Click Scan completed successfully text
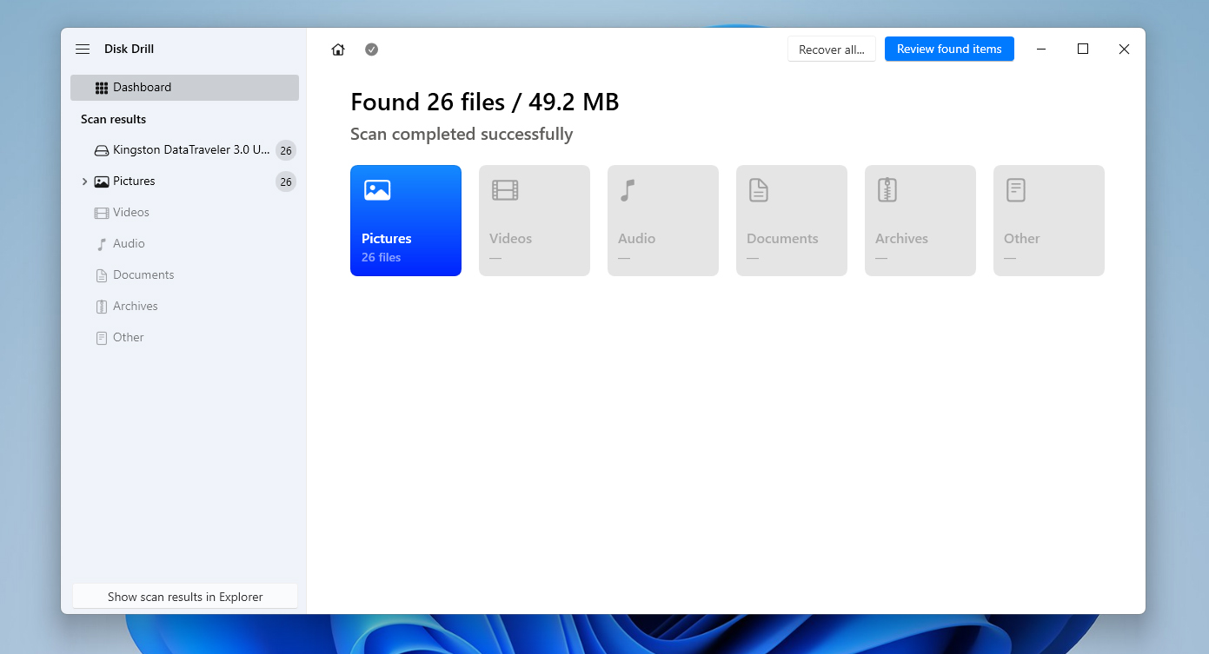The image size is (1209, 654). (x=462, y=135)
